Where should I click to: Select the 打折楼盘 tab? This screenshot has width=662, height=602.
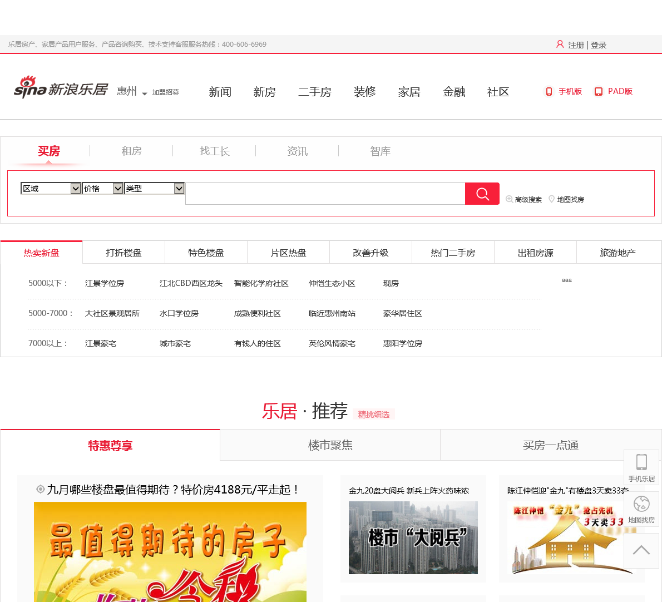[123, 253]
